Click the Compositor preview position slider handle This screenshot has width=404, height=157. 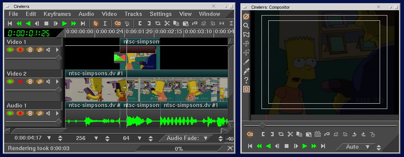pos(262,125)
